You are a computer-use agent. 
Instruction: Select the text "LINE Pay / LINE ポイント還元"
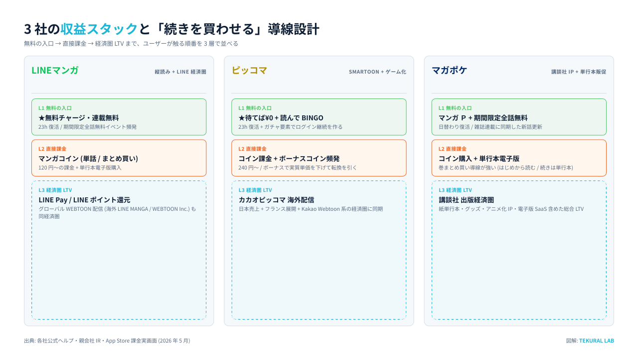(x=84, y=200)
